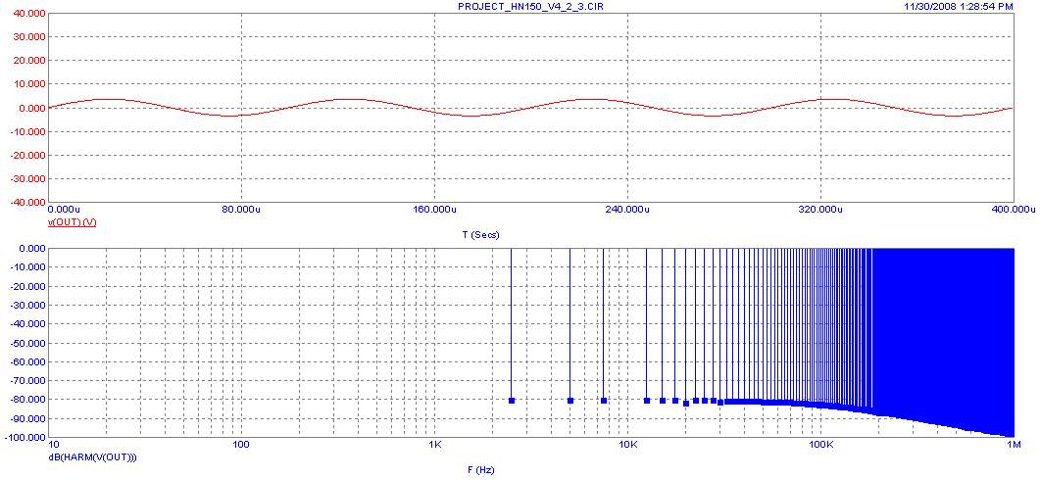Click -30.000 on the red voltage axis
Viewport: 1040px width, 480px height.
pyautogui.click(x=27, y=179)
